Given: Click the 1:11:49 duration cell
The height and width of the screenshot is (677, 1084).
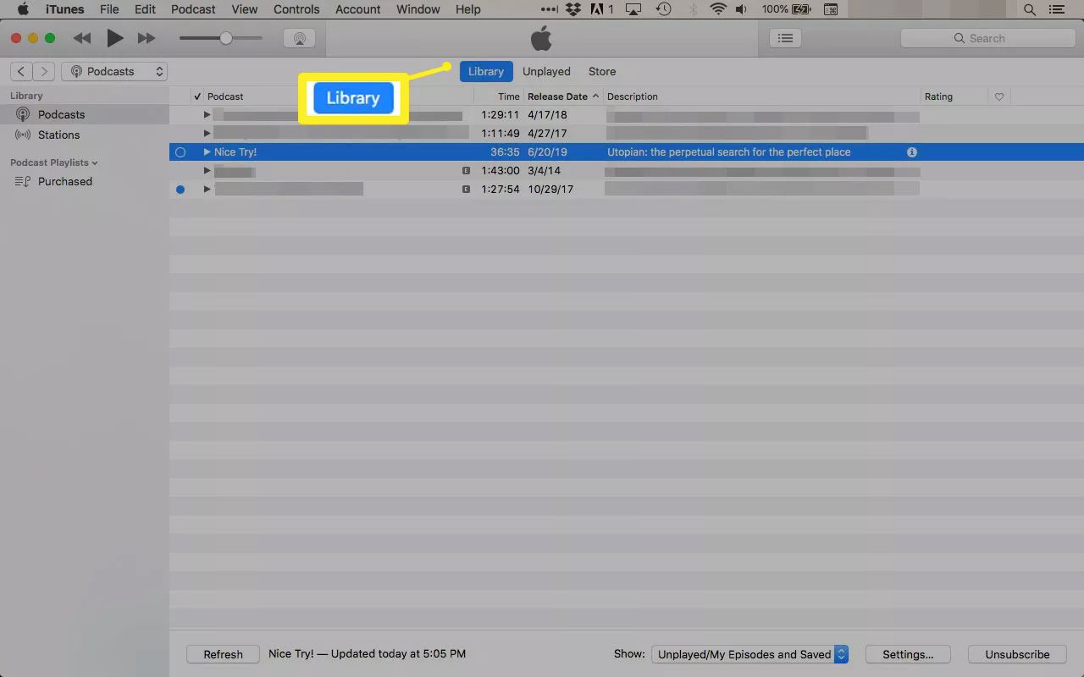Looking at the screenshot, I should (501, 134).
